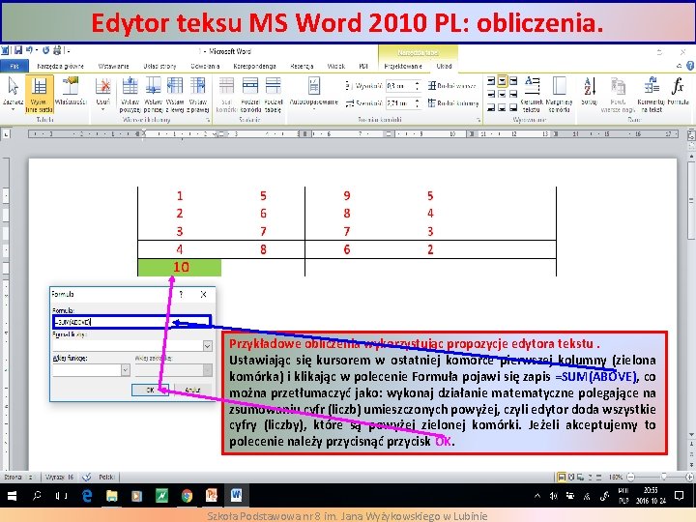Click Formula text field in dialog

[x=130, y=322]
